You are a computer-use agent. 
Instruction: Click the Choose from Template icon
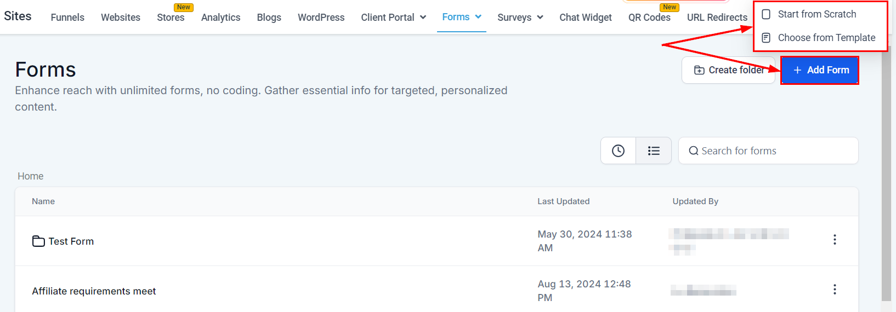coord(766,38)
